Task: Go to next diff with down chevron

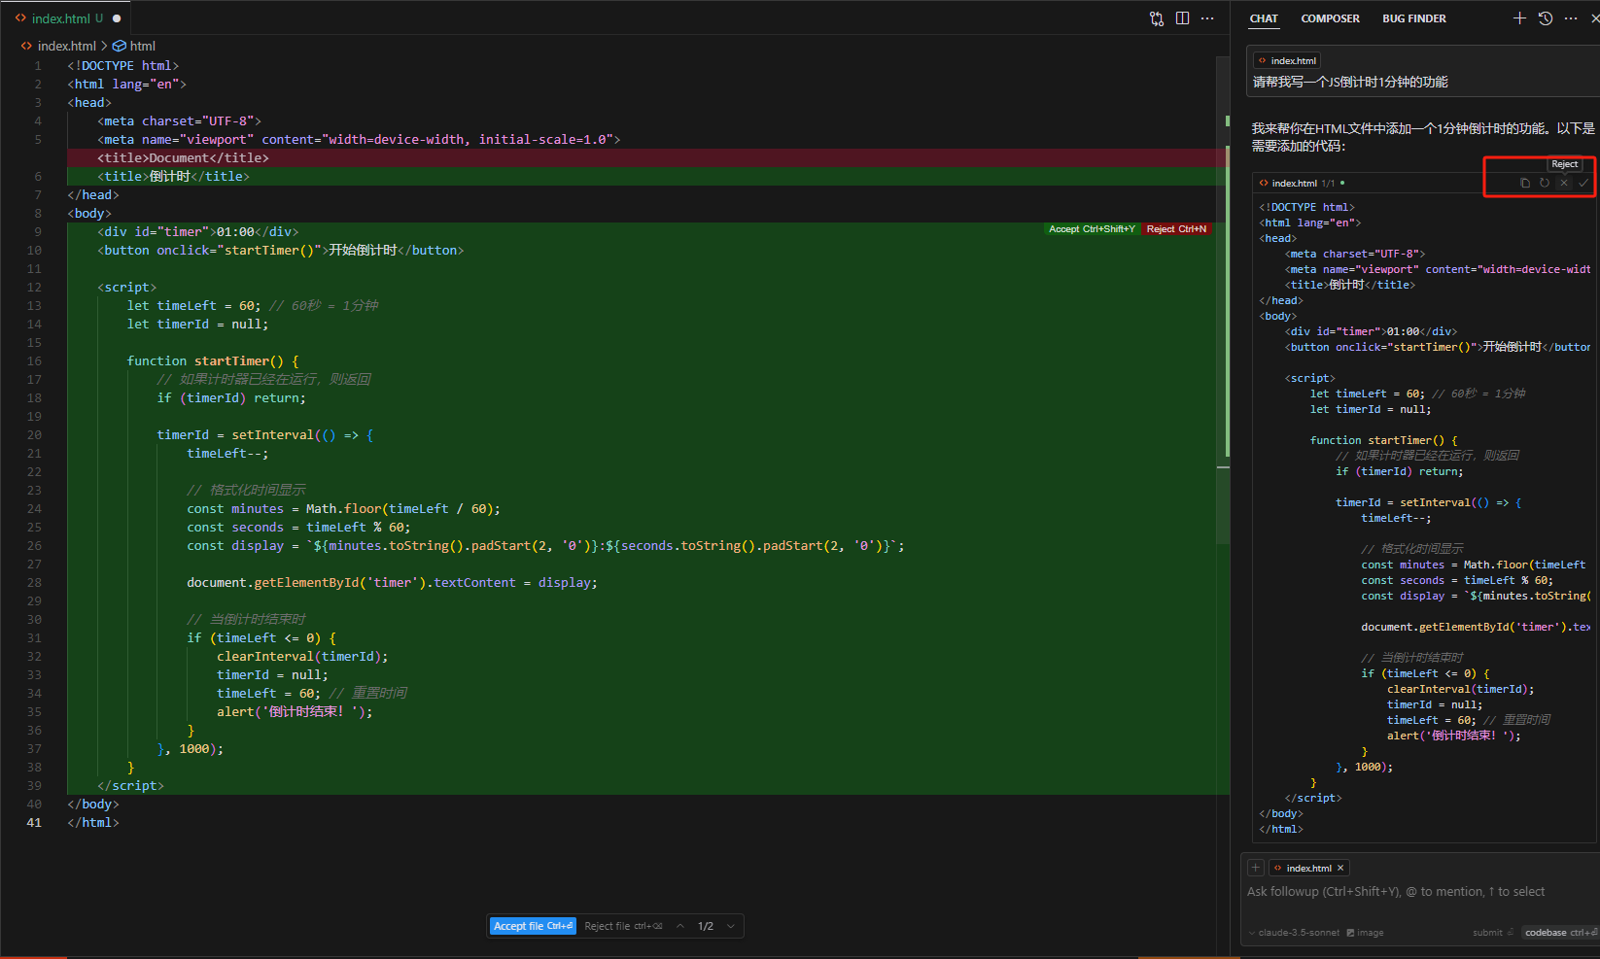Action: coord(731,926)
